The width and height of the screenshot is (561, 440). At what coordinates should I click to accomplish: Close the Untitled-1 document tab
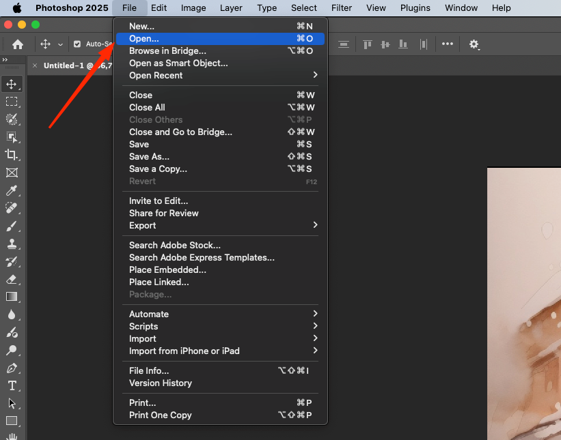tap(35, 65)
